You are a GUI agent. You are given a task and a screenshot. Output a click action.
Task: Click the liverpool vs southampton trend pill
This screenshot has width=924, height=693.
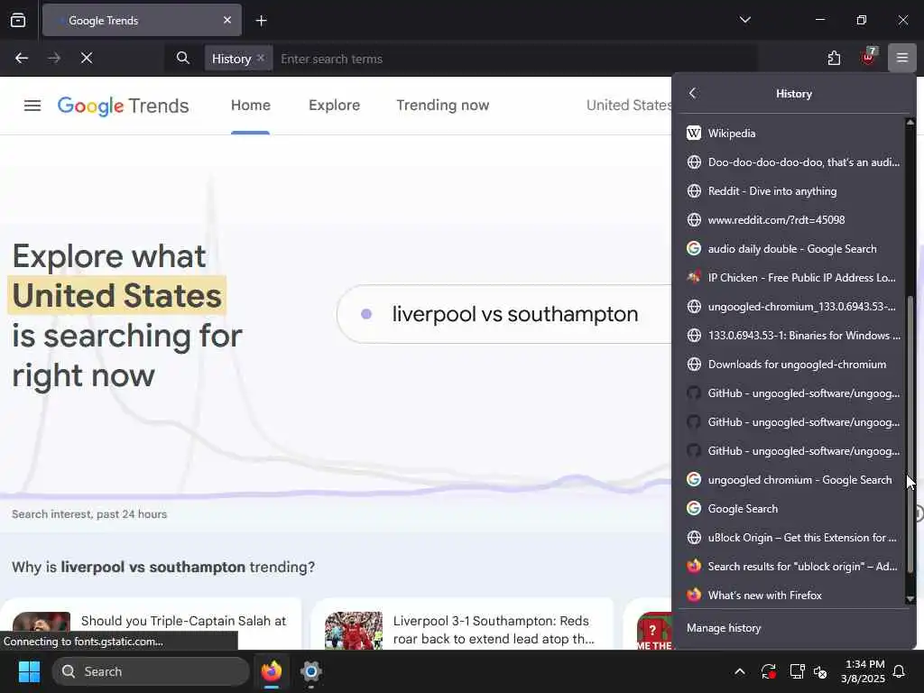[504, 314]
